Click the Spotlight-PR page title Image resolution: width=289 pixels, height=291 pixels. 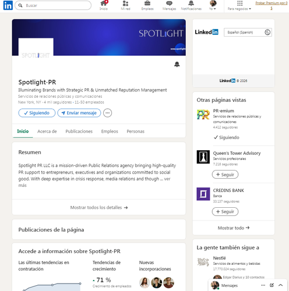[37, 82]
